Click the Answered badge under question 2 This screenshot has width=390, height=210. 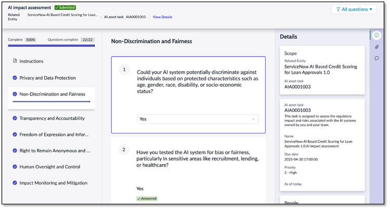tap(147, 199)
